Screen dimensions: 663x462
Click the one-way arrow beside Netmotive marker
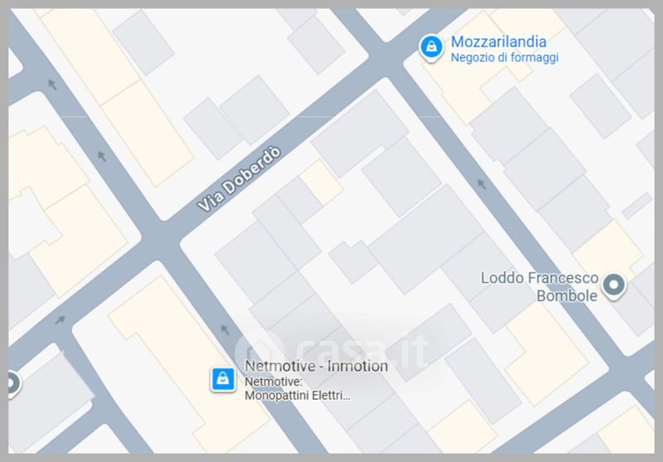(x=225, y=330)
